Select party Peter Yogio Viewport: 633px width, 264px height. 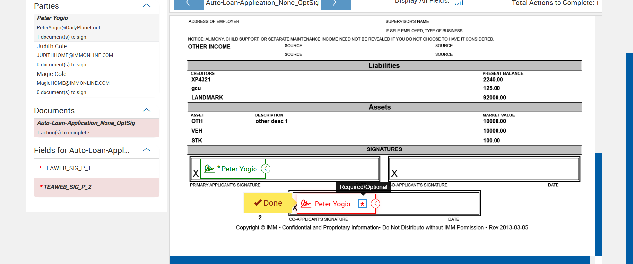97,27
